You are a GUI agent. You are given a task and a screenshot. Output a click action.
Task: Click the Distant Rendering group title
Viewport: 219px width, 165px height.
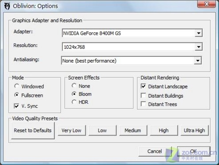coord(160,77)
